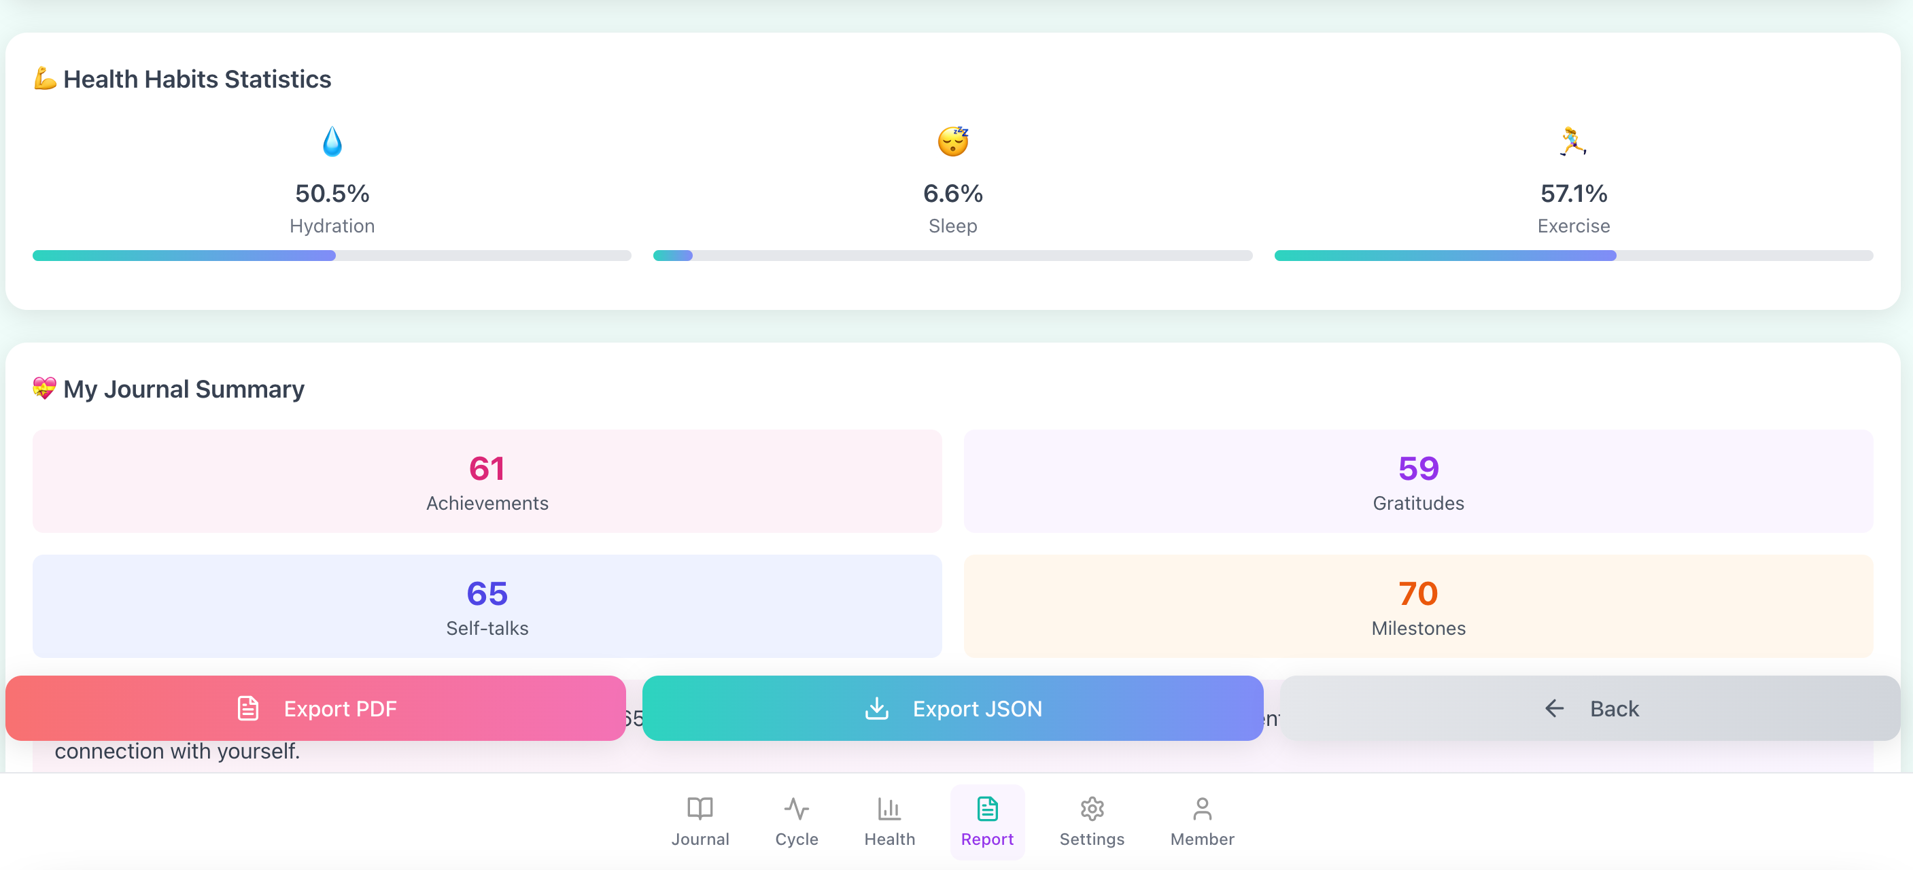Open the 70 Milestones card

click(1417, 606)
